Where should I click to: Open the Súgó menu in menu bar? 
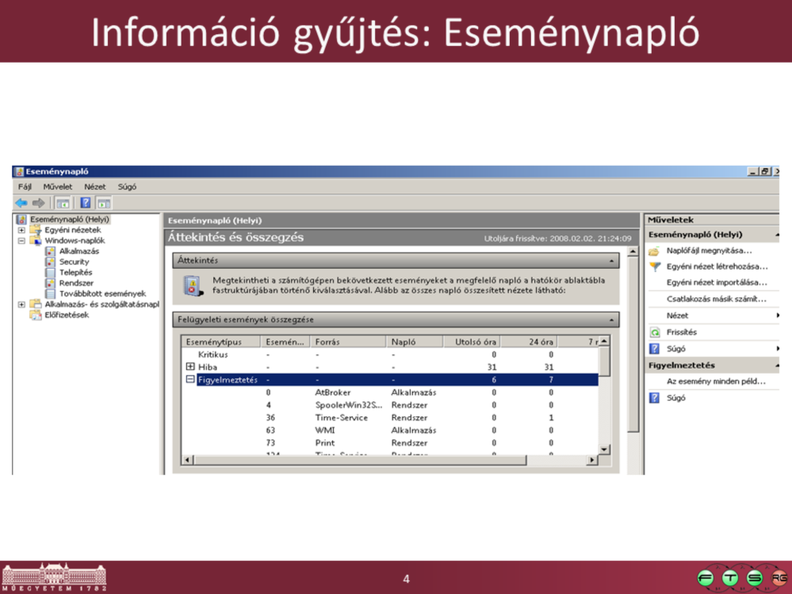127,187
